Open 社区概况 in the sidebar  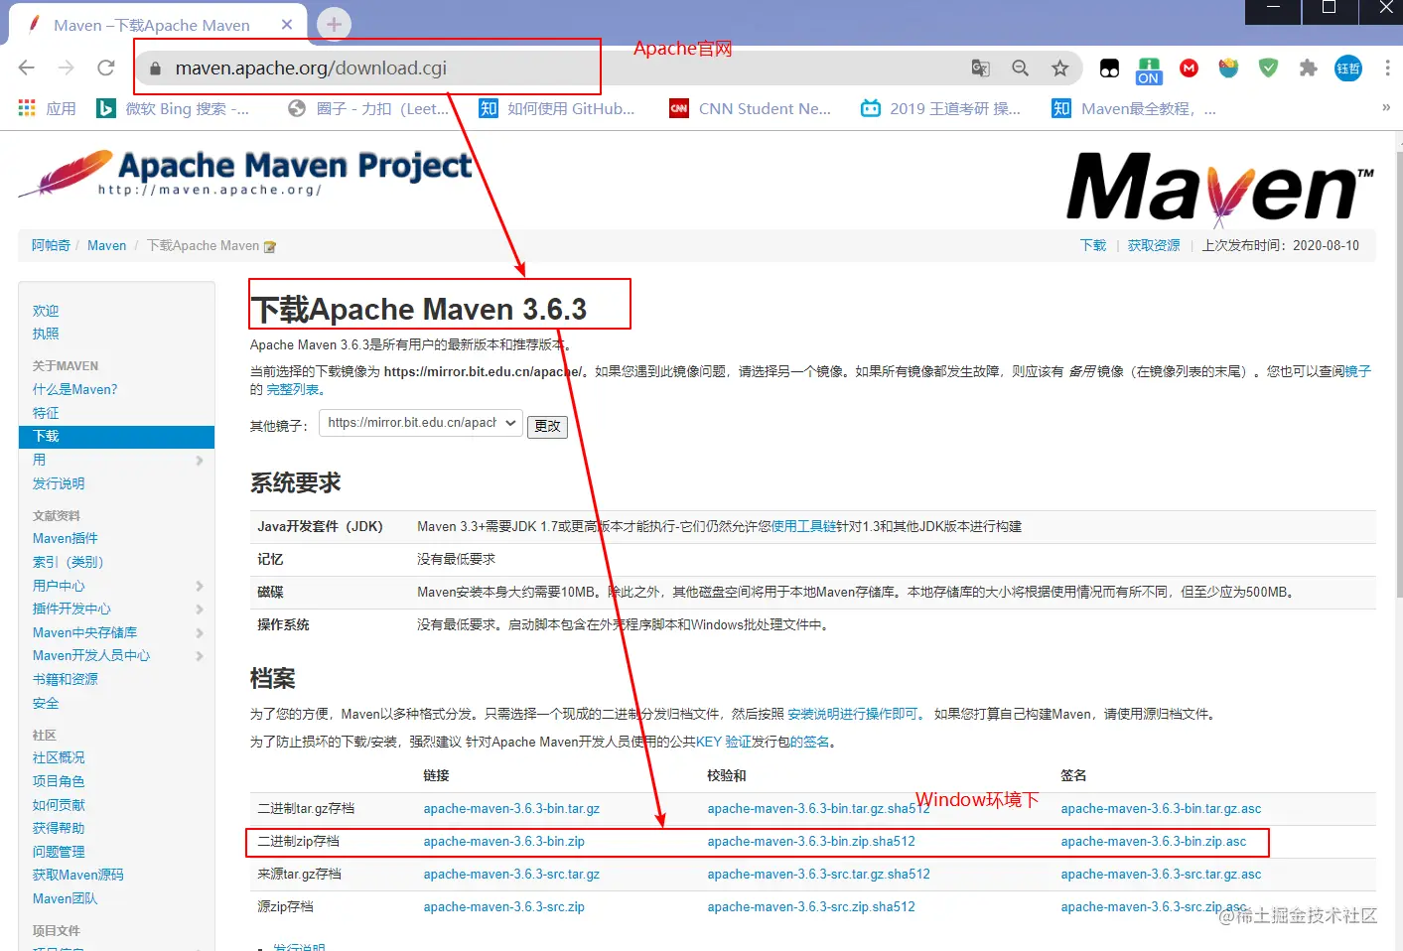tap(59, 757)
